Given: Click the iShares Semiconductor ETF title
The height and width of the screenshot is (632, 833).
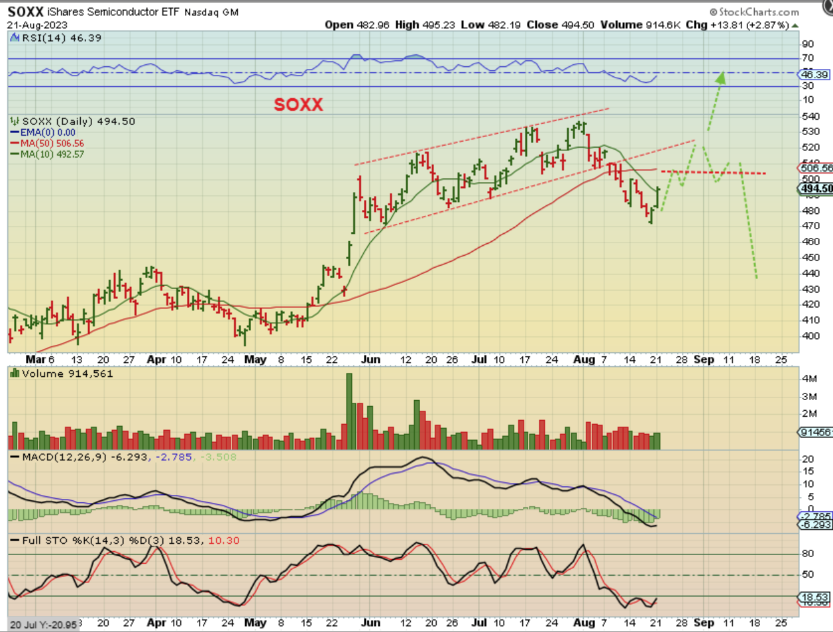Looking at the screenshot, I should point(113,12).
